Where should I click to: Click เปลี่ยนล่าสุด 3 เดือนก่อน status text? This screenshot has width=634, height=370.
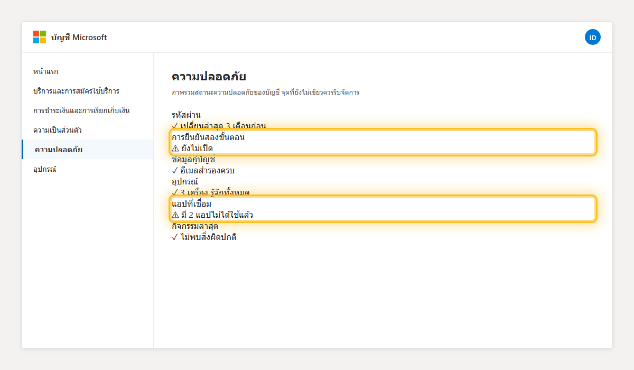[x=223, y=126]
